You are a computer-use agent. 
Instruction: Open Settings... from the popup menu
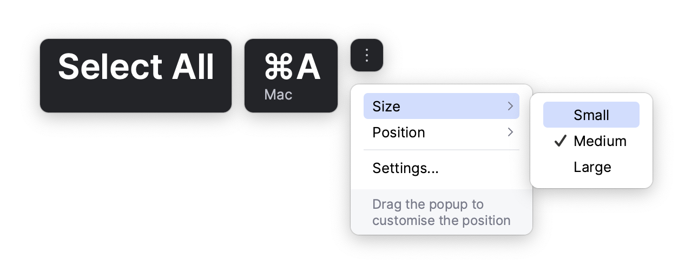click(x=405, y=168)
